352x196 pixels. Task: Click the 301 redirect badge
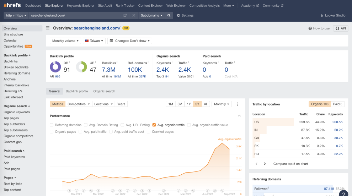click(x=126, y=28)
